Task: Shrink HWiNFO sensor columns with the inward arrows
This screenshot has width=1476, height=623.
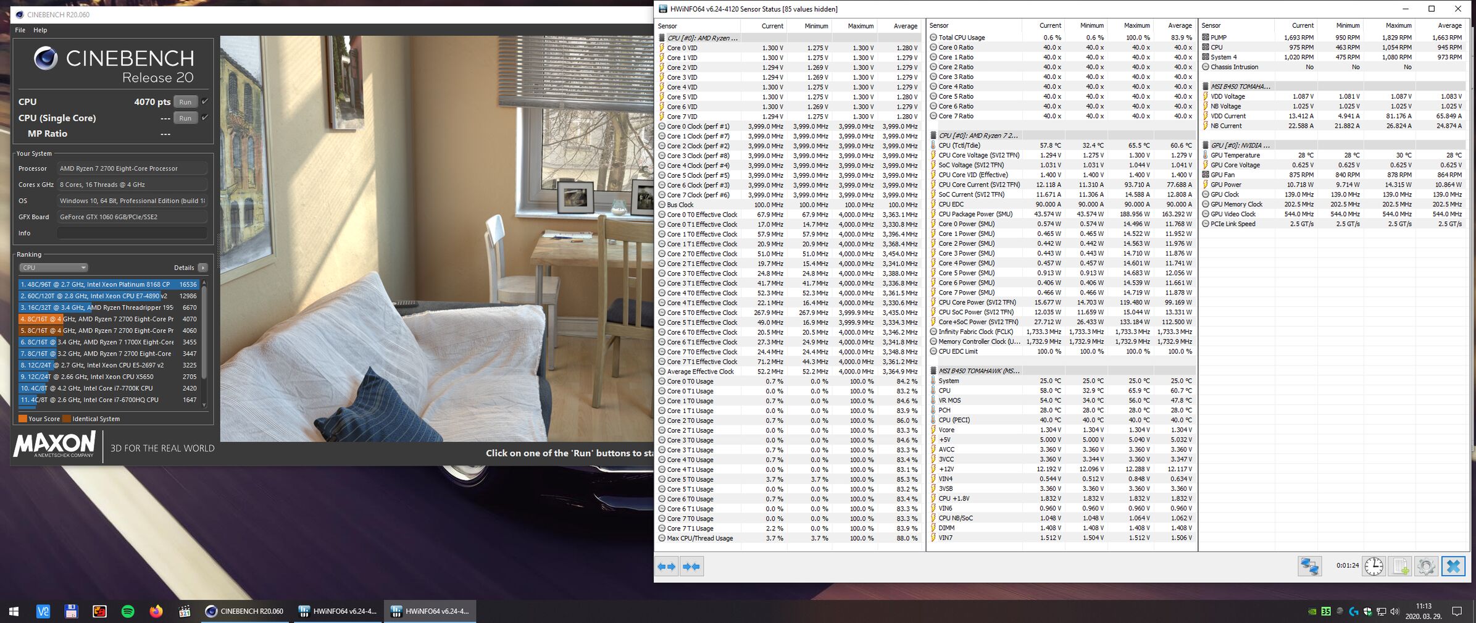Action: pyautogui.click(x=691, y=566)
